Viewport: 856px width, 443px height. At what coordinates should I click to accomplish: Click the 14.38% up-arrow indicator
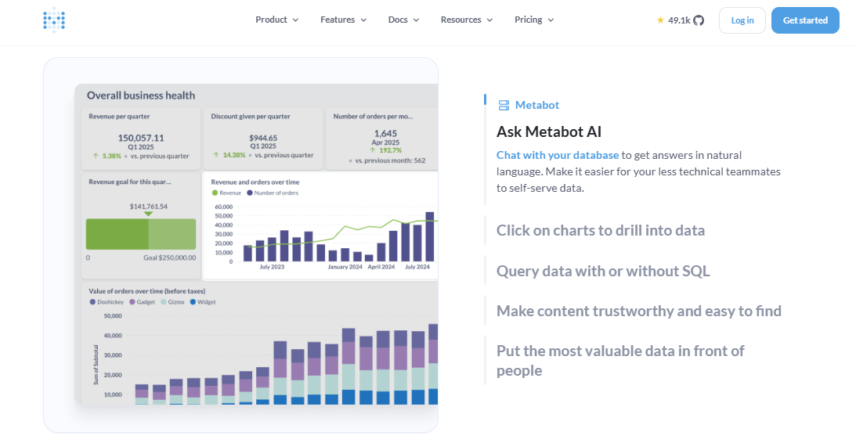click(216, 155)
